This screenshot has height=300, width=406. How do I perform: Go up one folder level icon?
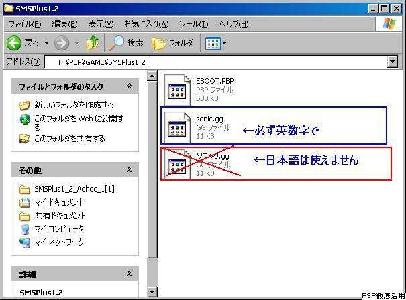93,43
